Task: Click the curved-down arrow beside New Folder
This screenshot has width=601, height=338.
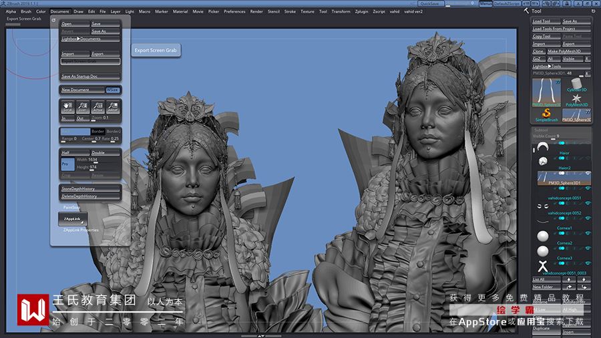Action: 584,287
